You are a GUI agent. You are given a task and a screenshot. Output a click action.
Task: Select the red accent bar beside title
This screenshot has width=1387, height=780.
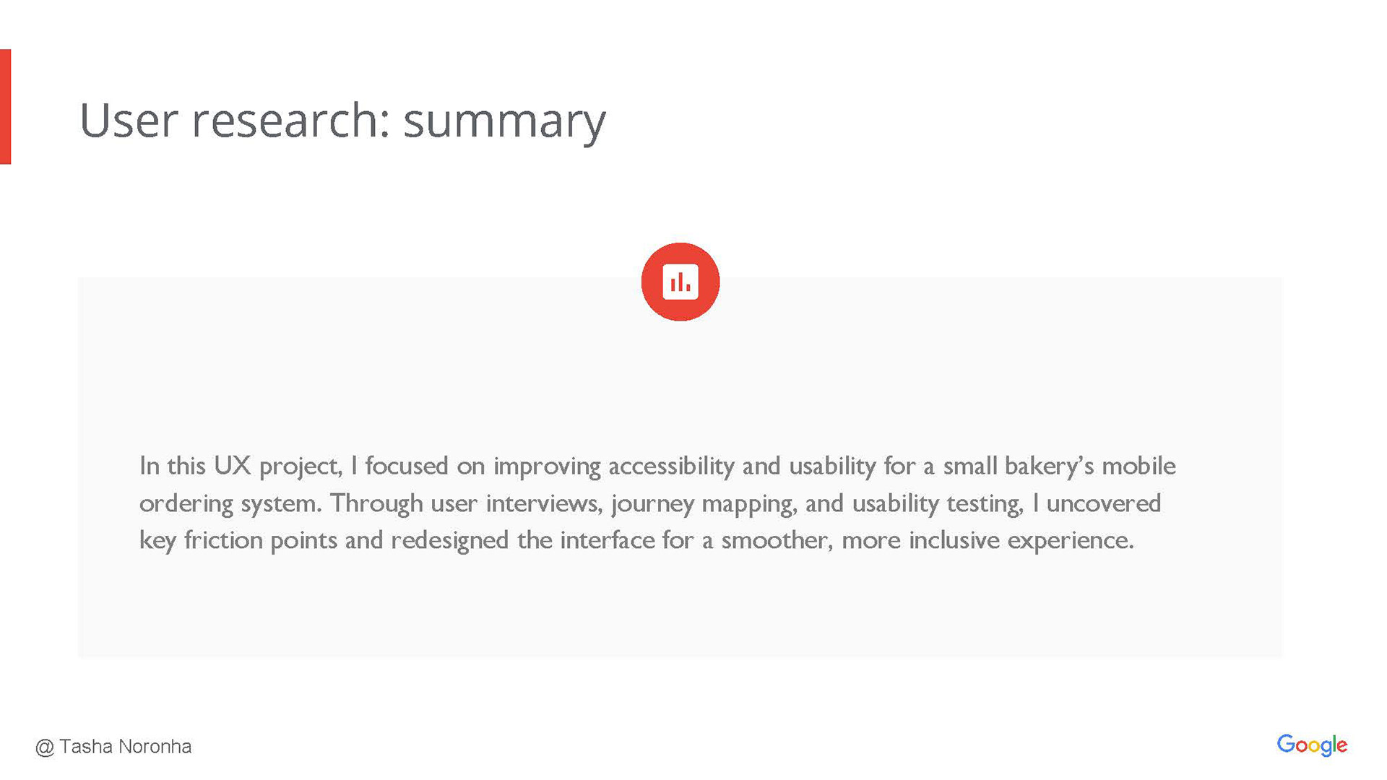click(x=5, y=107)
